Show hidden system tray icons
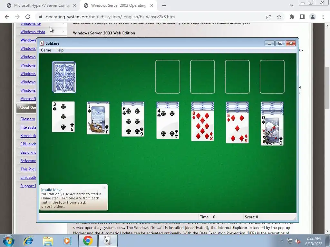 [282, 241]
